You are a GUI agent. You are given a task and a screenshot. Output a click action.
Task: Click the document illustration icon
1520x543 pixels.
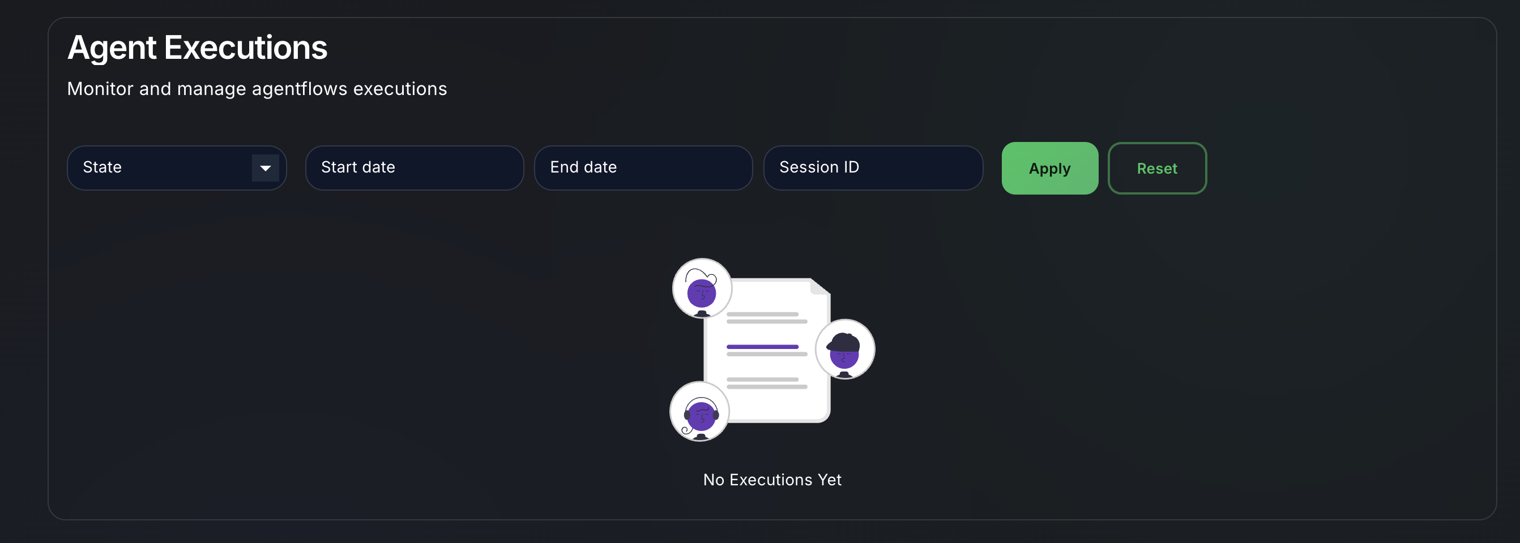[x=767, y=348]
